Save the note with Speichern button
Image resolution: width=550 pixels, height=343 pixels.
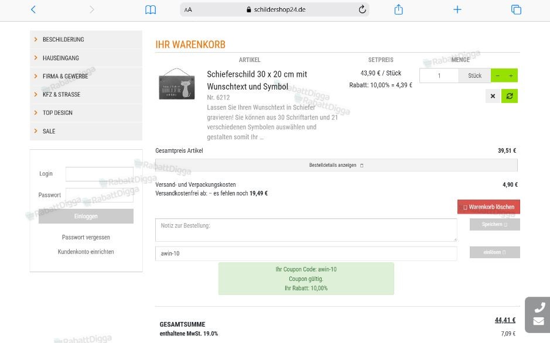point(494,224)
